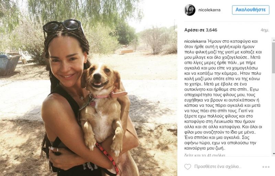Focus the Προσθέστε ένα σχόλιο comment field

click(x=218, y=166)
